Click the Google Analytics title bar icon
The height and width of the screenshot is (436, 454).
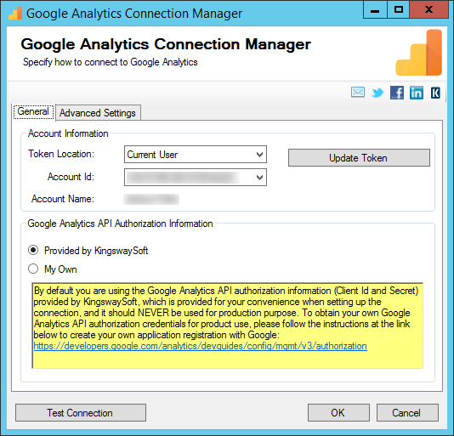pyautogui.click(x=15, y=14)
